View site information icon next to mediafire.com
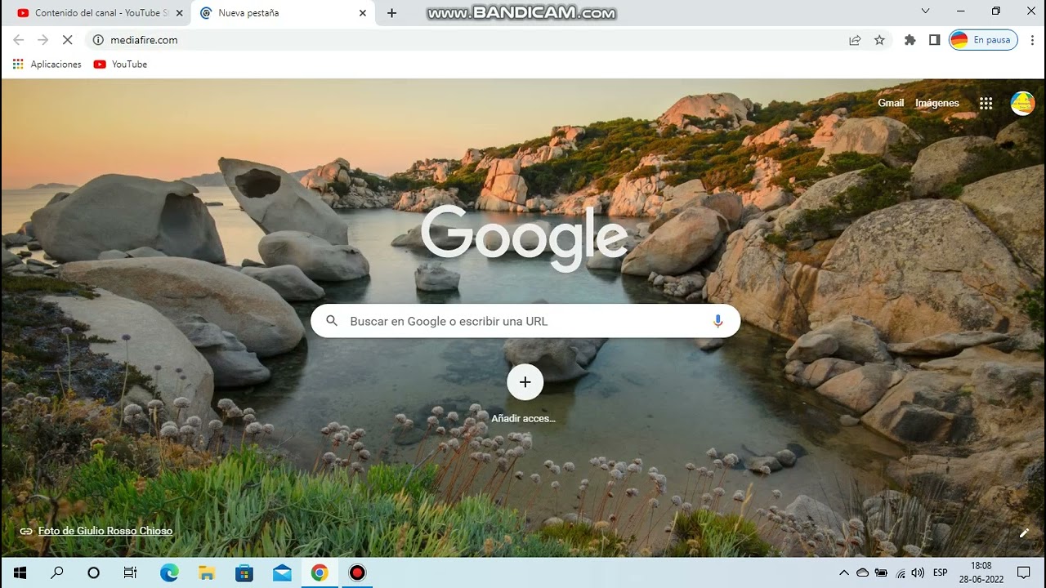The image size is (1046, 588). click(x=98, y=40)
